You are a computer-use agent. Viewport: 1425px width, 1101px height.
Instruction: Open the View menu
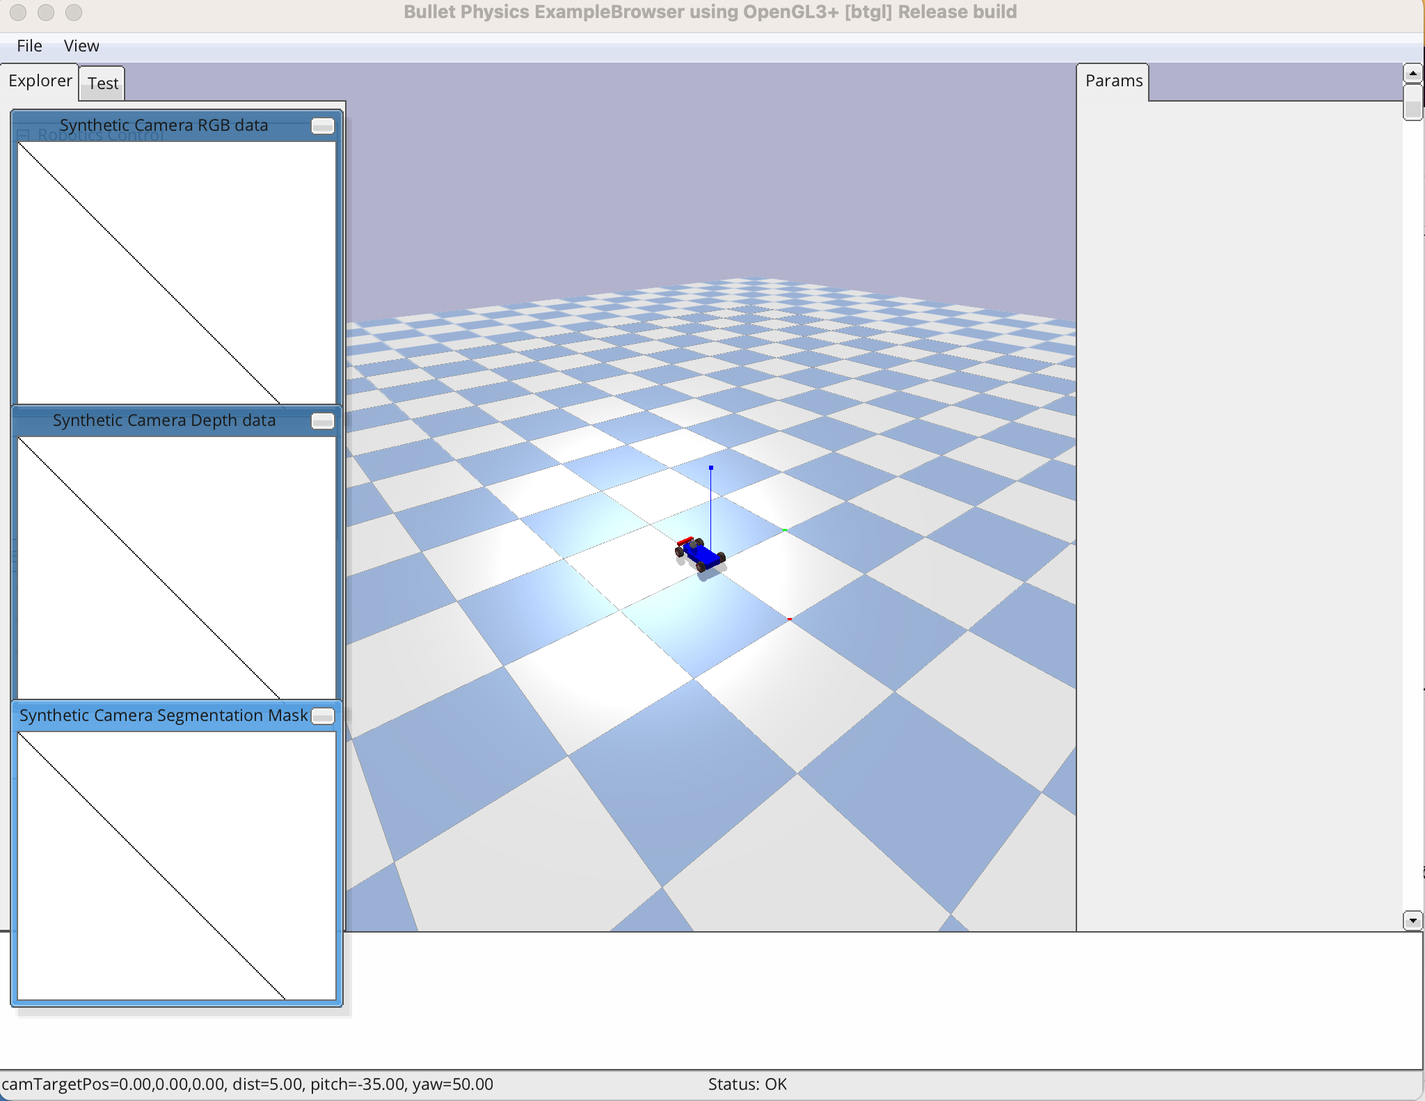(81, 46)
